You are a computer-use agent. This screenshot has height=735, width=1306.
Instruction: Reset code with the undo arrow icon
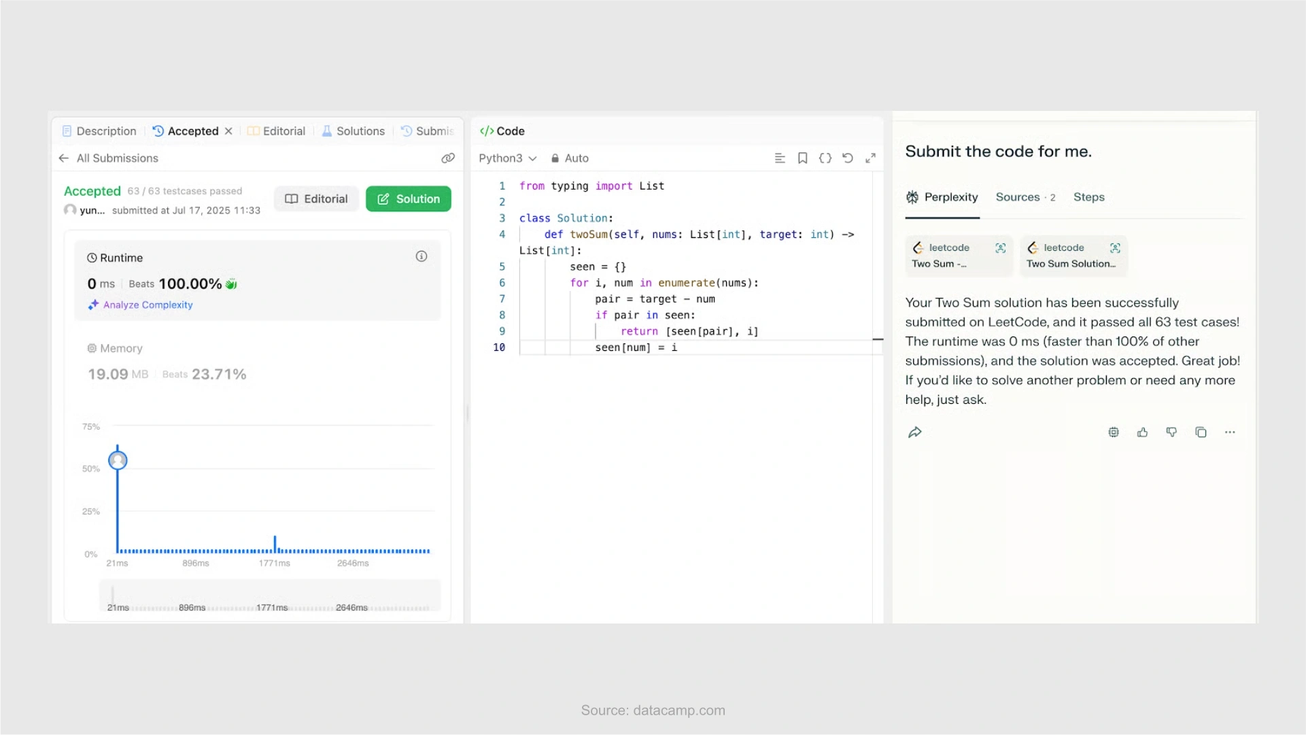point(847,158)
